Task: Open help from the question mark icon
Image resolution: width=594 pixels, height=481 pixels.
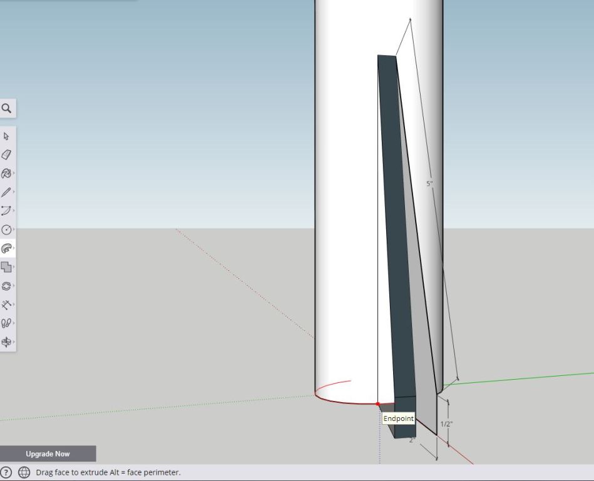Action: pyautogui.click(x=6, y=472)
